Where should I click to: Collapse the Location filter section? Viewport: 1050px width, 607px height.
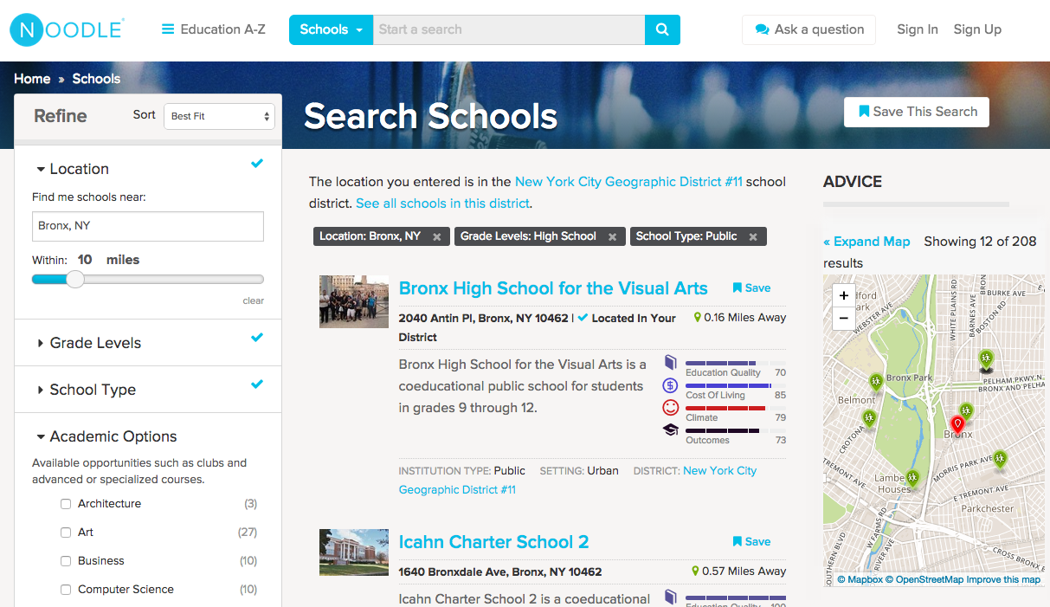click(73, 169)
